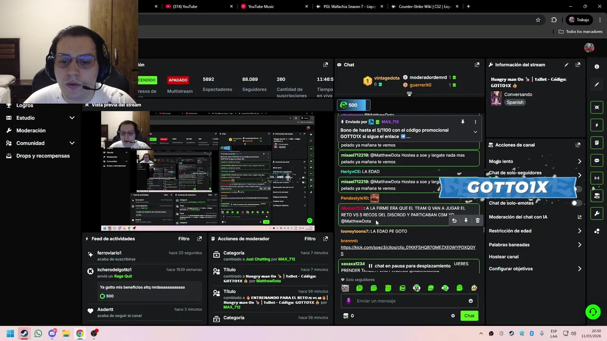
Task: Click the chat bubble icon in right sidebar
Action: [597, 161]
